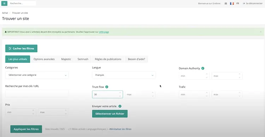
Task: Select the Les plus utilisés tab
Action: tap(18, 59)
